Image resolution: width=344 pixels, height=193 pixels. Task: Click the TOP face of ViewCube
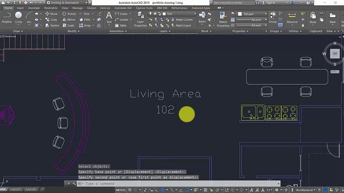point(335,54)
